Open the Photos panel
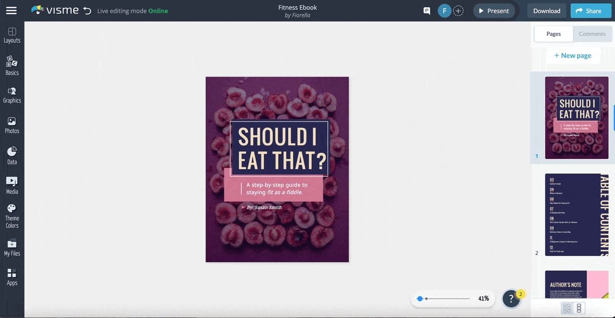615x318 pixels. 12,126
